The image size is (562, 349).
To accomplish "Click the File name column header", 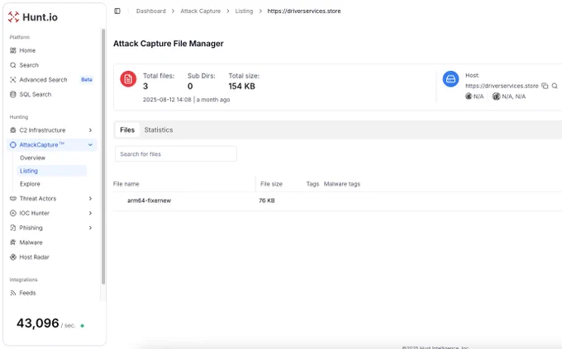I will pos(126,184).
